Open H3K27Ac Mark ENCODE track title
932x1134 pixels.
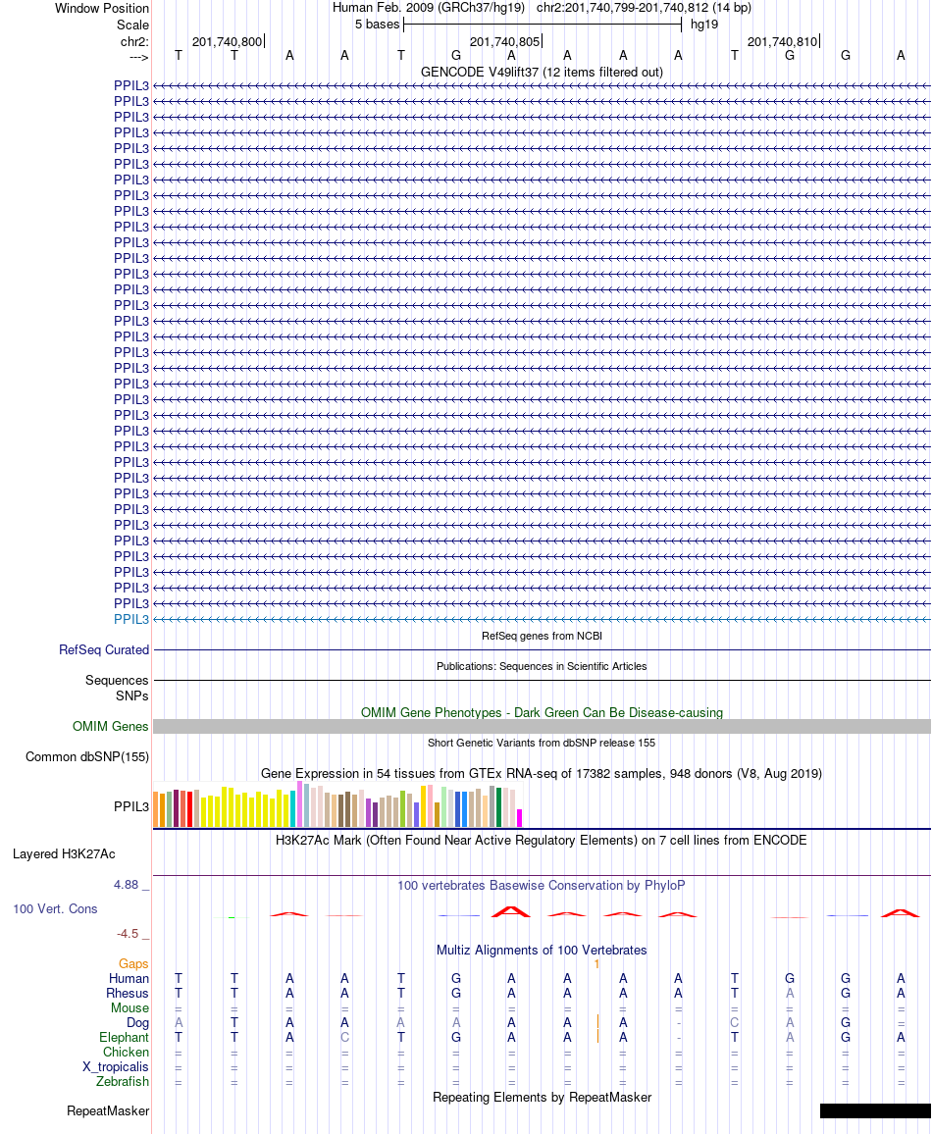tap(542, 841)
